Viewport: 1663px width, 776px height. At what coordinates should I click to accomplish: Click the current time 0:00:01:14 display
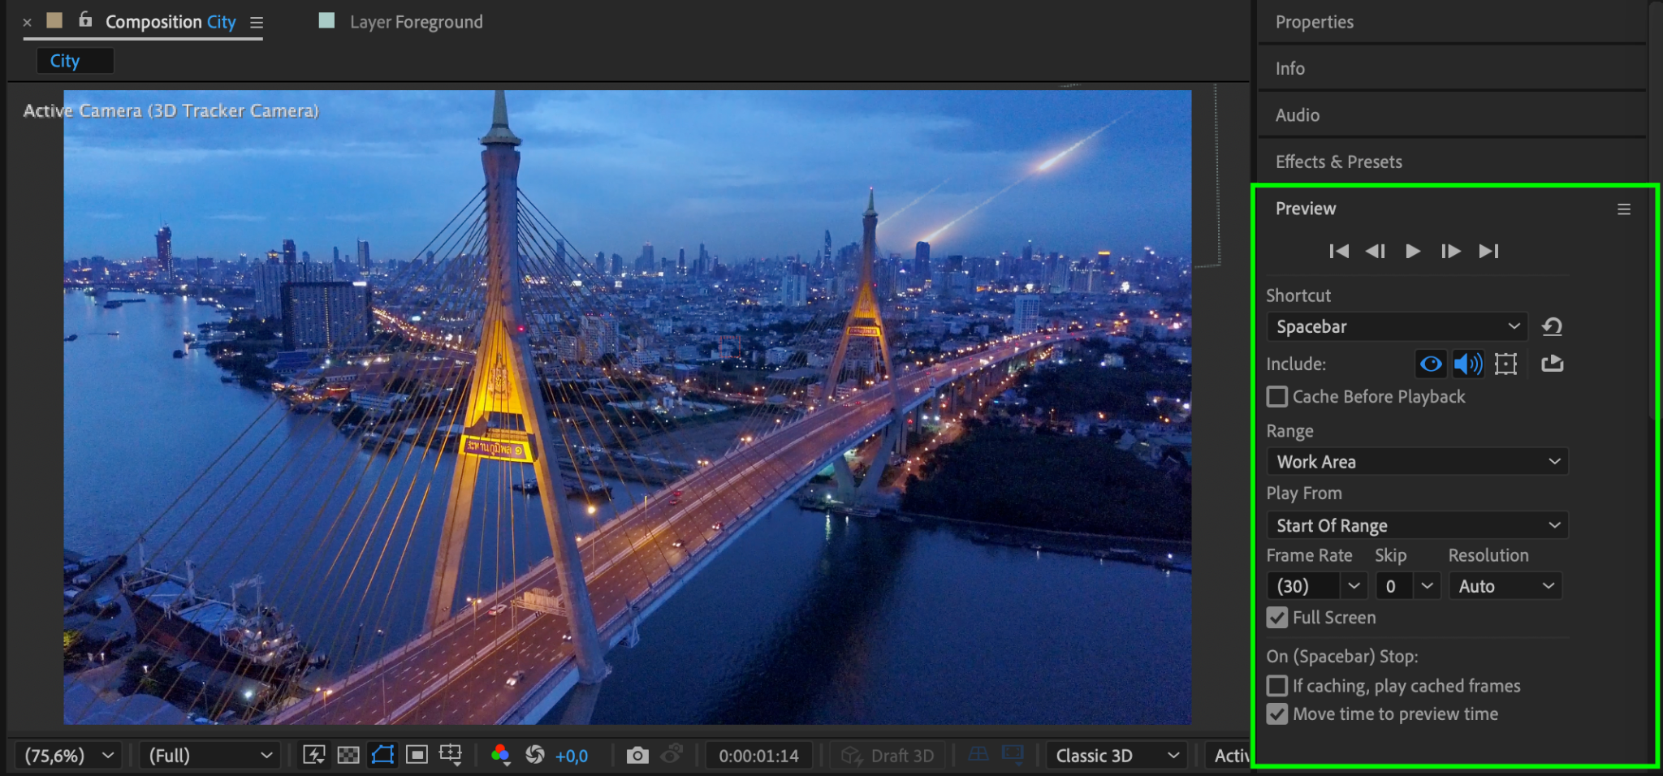[758, 756]
